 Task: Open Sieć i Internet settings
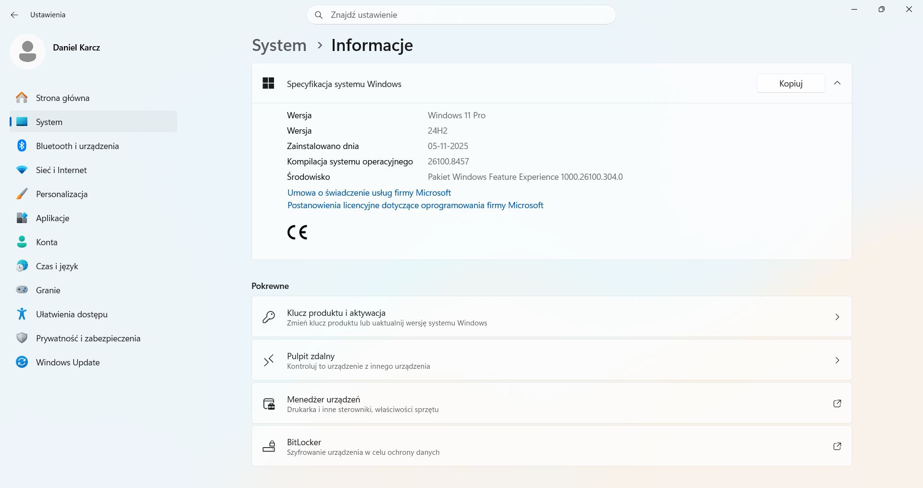[x=93, y=170]
